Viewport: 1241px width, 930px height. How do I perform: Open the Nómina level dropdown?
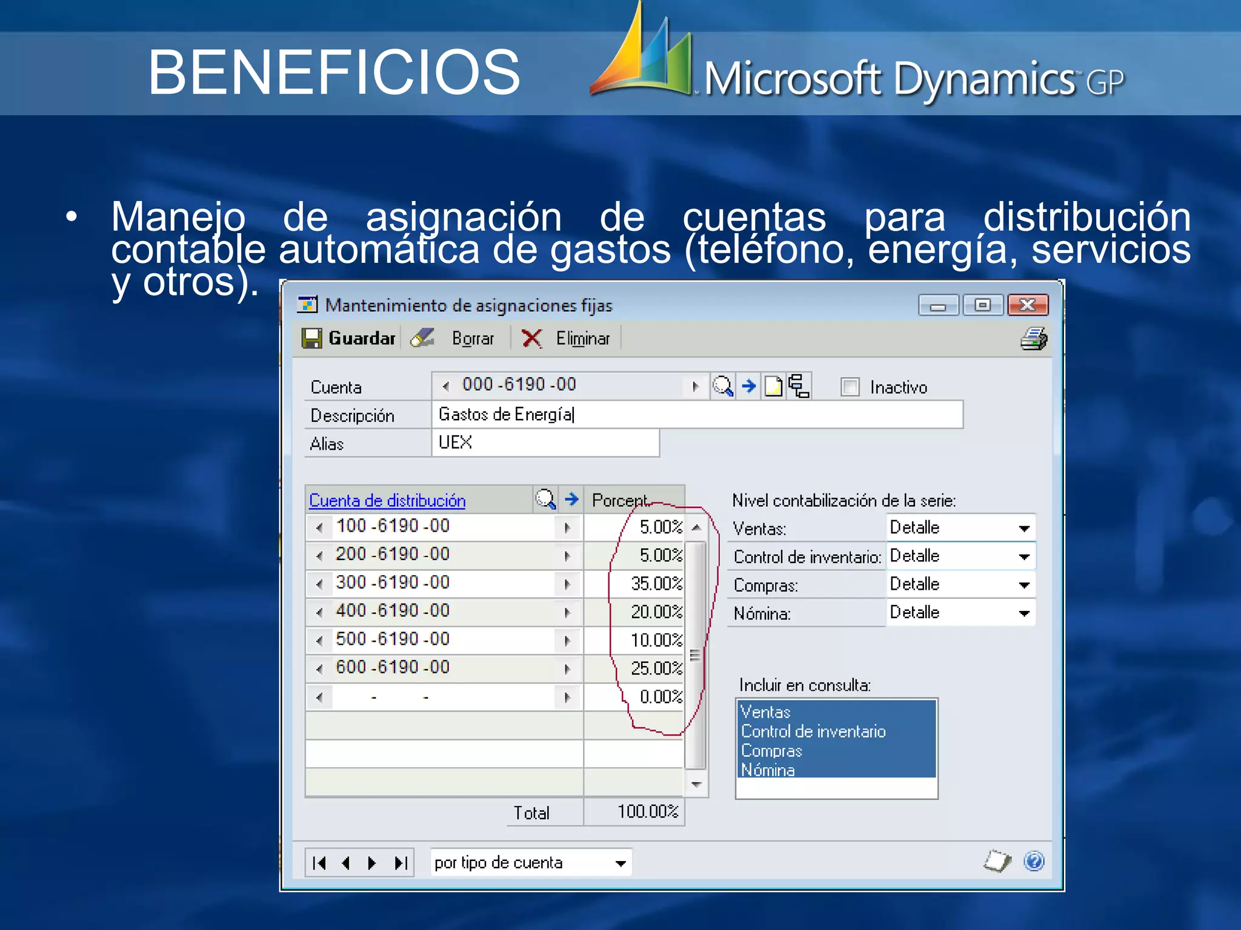click(1024, 613)
